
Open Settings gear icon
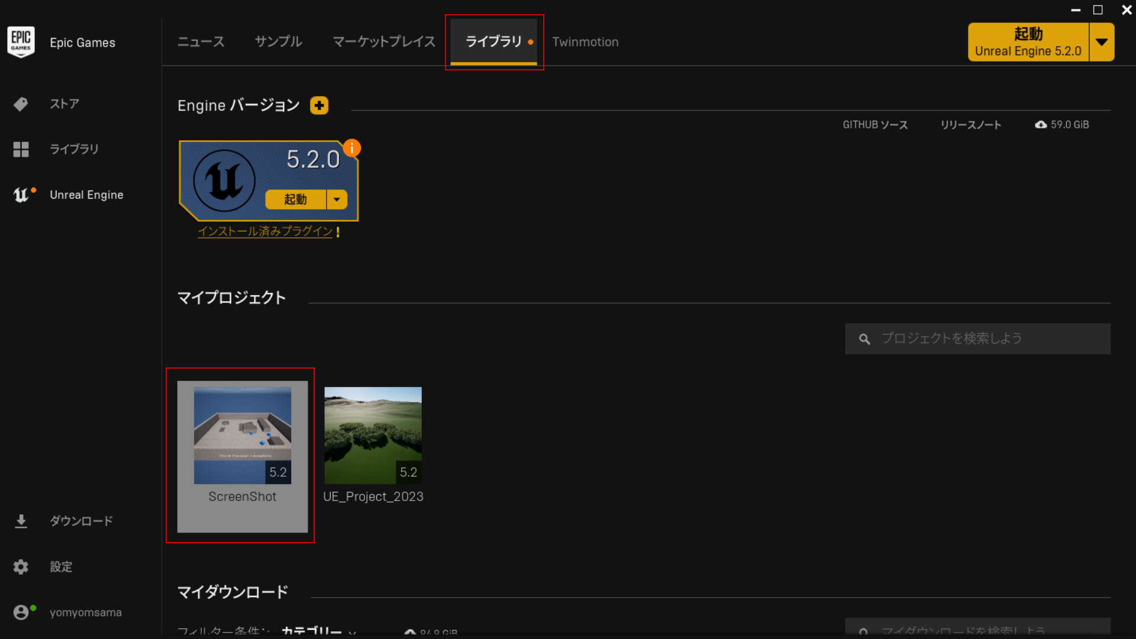click(x=21, y=567)
